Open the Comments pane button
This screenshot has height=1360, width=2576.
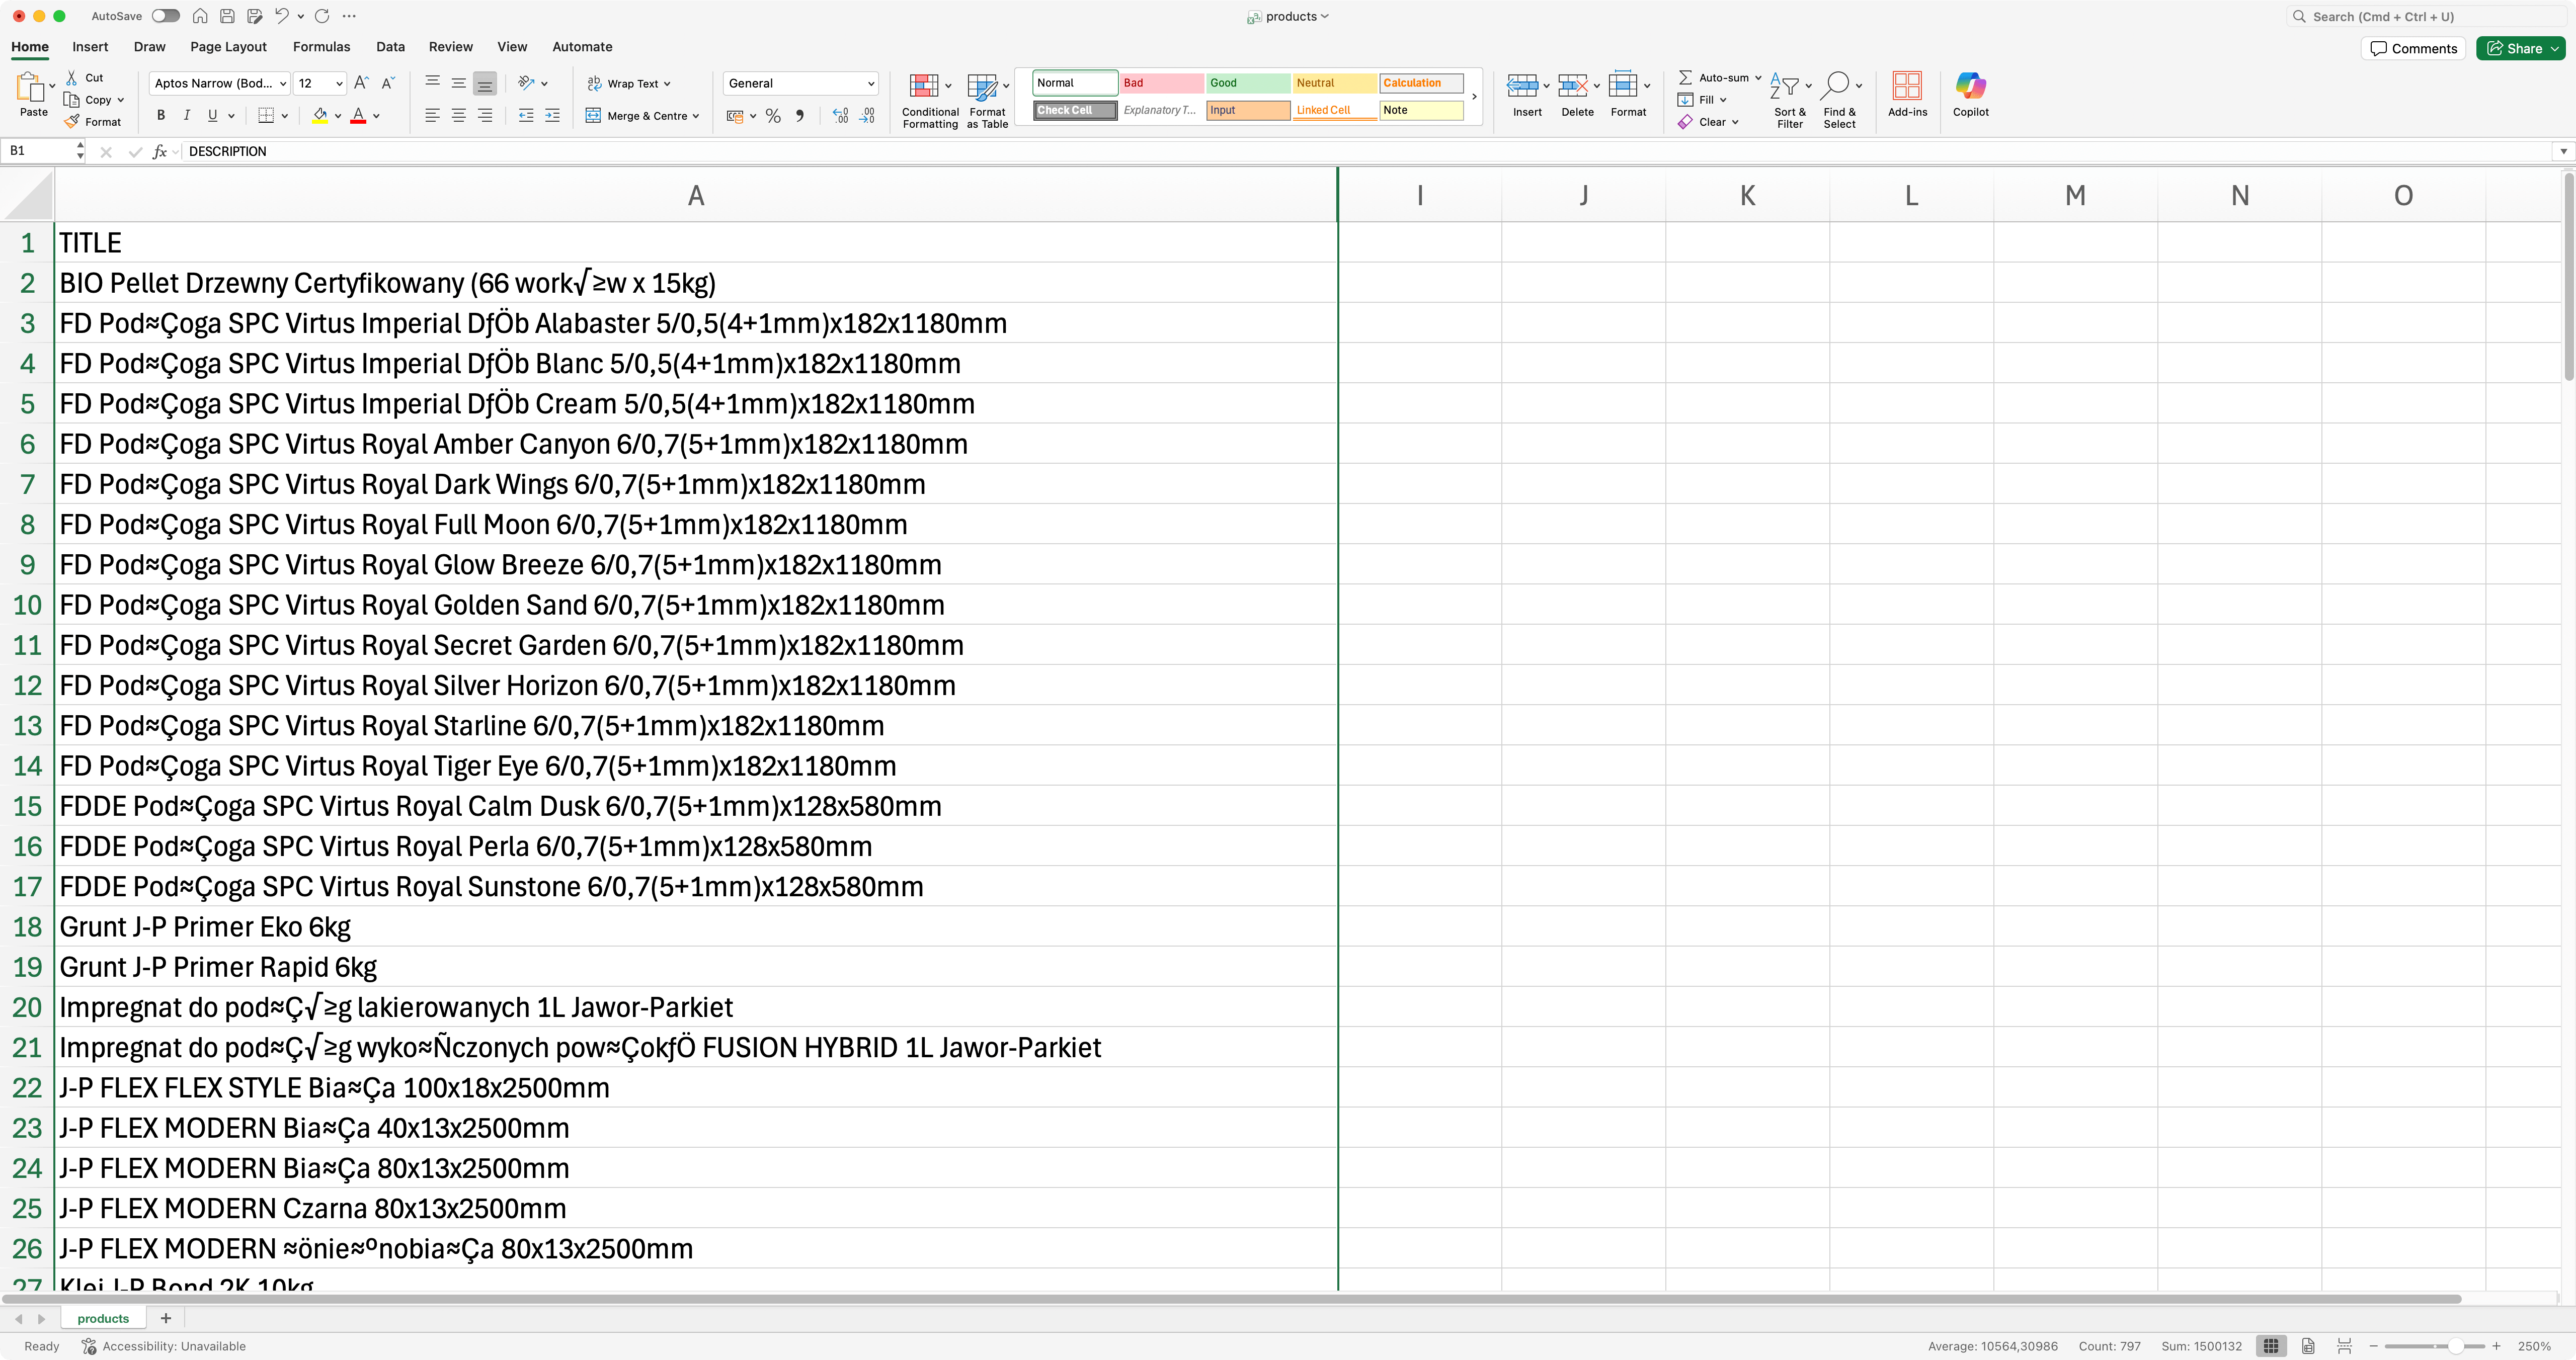[x=2414, y=48]
